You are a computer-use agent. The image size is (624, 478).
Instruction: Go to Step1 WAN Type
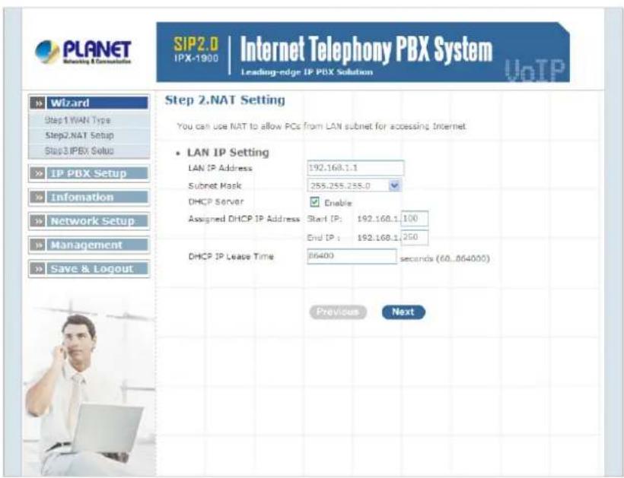78,120
